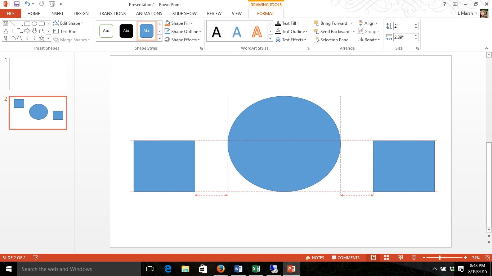The width and height of the screenshot is (492, 276).
Task: Toggle the Comments pane in status bar
Action: [x=345, y=258]
